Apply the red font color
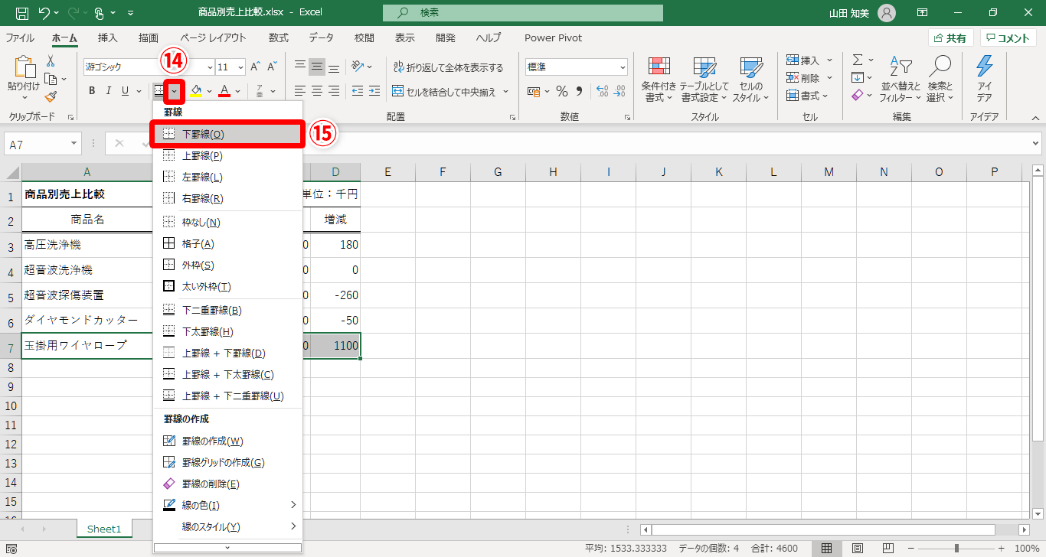1046x557 pixels. click(x=224, y=92)
